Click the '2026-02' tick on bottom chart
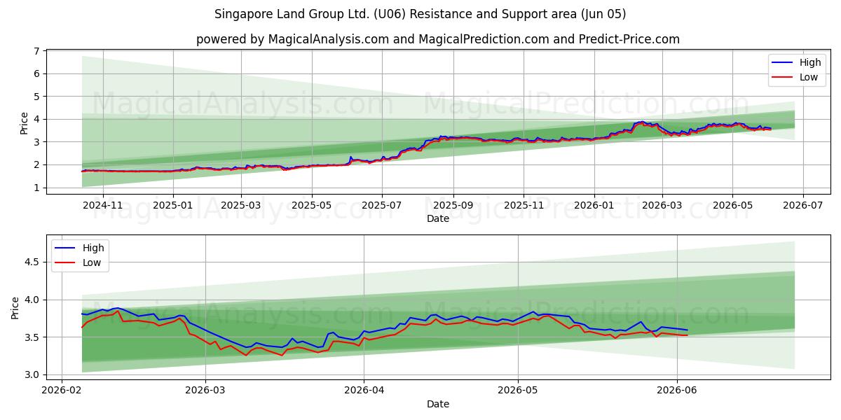Viewport: 841px width, 420px height. [x=62, y=391]
